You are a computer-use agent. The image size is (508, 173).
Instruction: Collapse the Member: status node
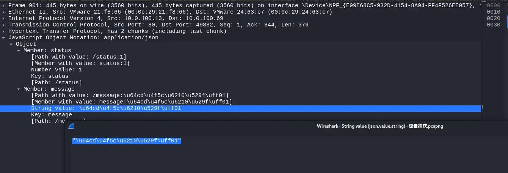tap(19, 51)
